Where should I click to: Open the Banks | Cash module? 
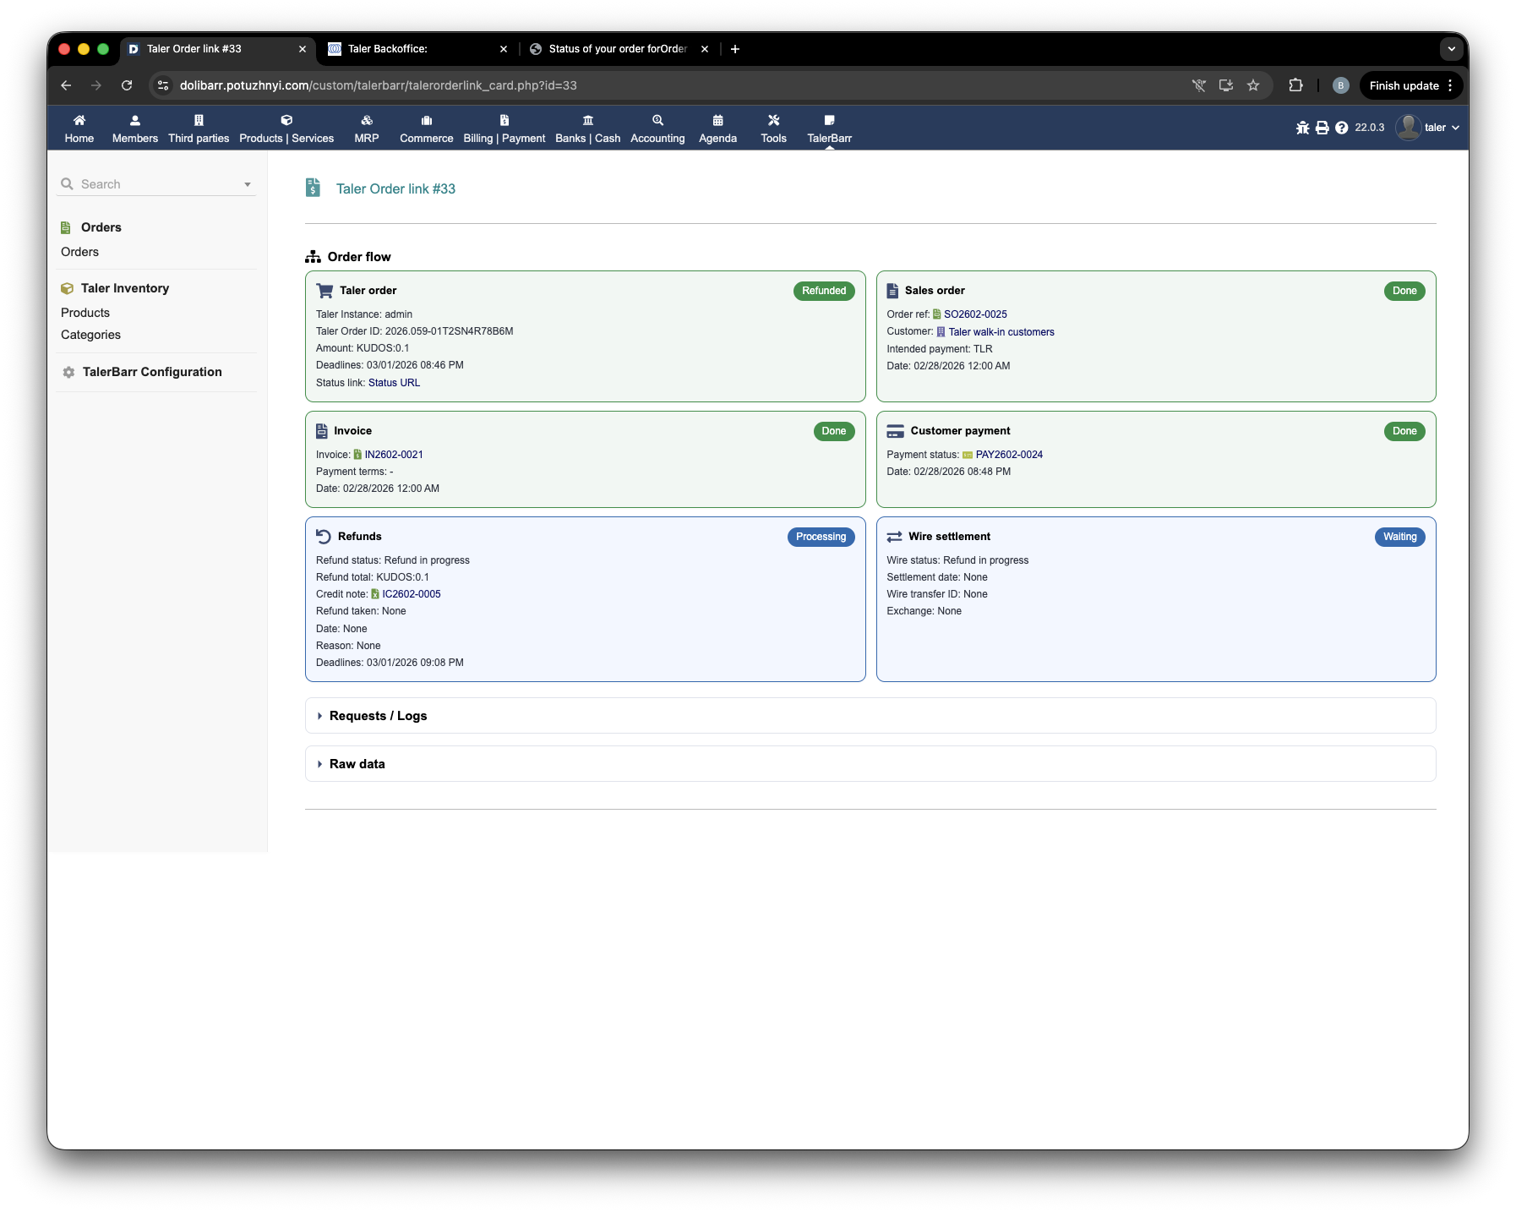[x=587, y=121]
